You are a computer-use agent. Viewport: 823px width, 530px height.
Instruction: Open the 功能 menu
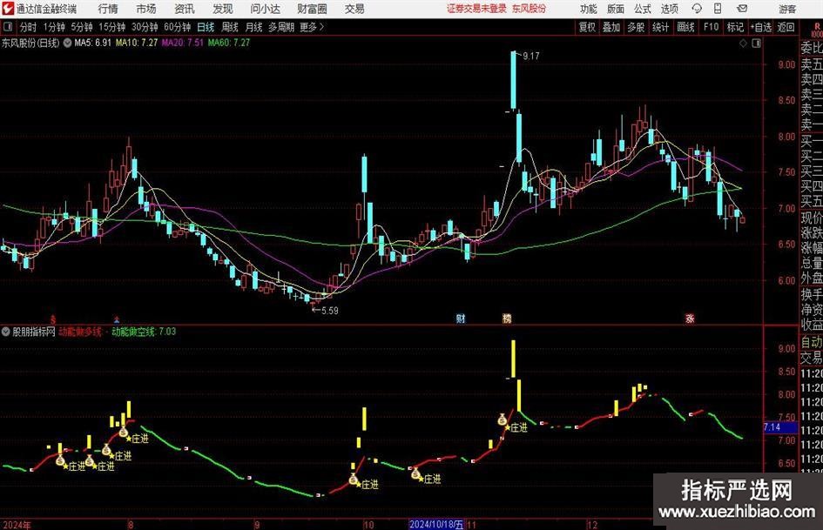click(589, 9)
